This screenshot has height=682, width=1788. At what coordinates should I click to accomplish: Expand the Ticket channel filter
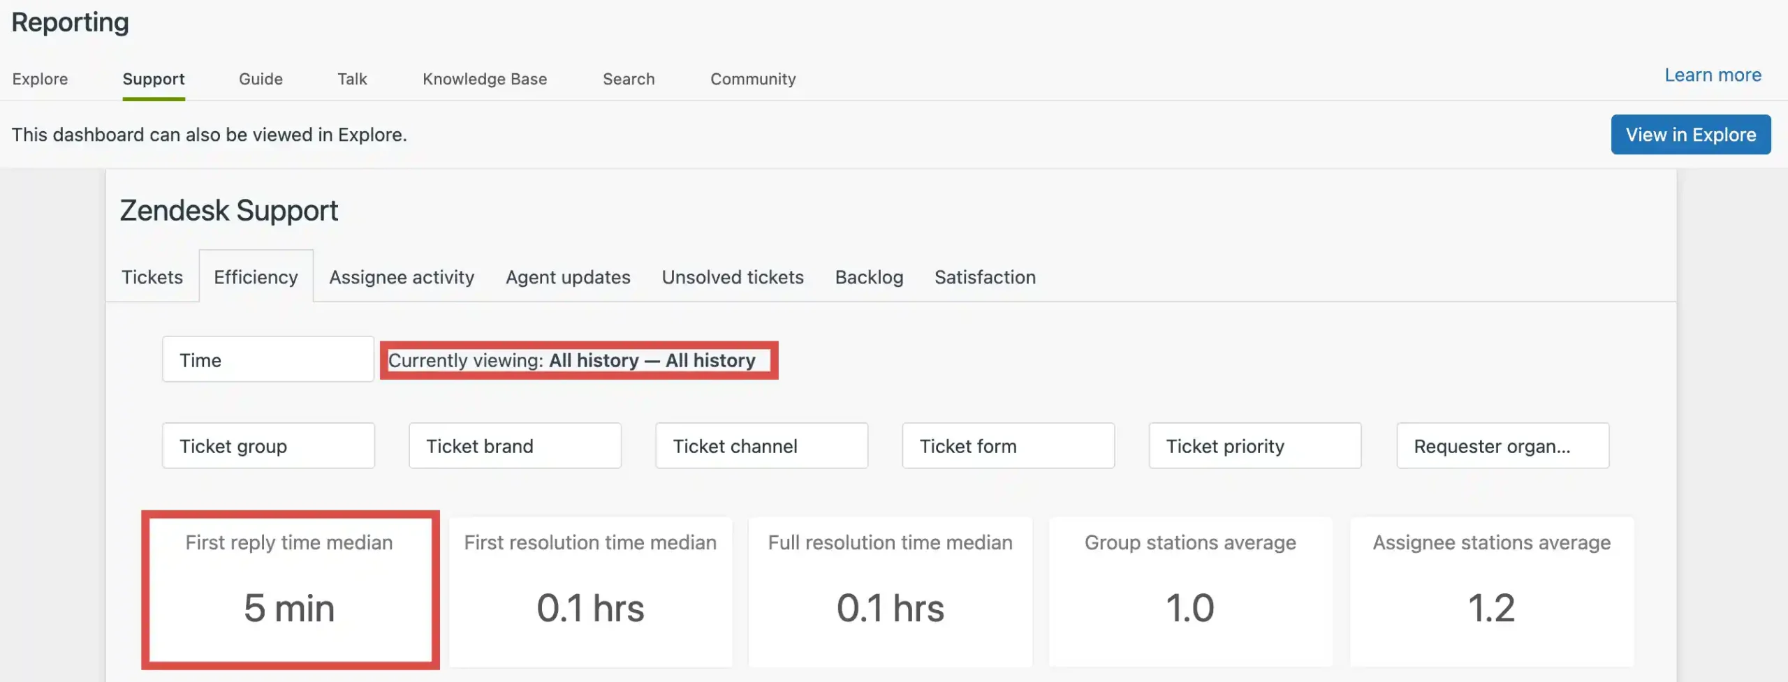(x=761, y=445)
